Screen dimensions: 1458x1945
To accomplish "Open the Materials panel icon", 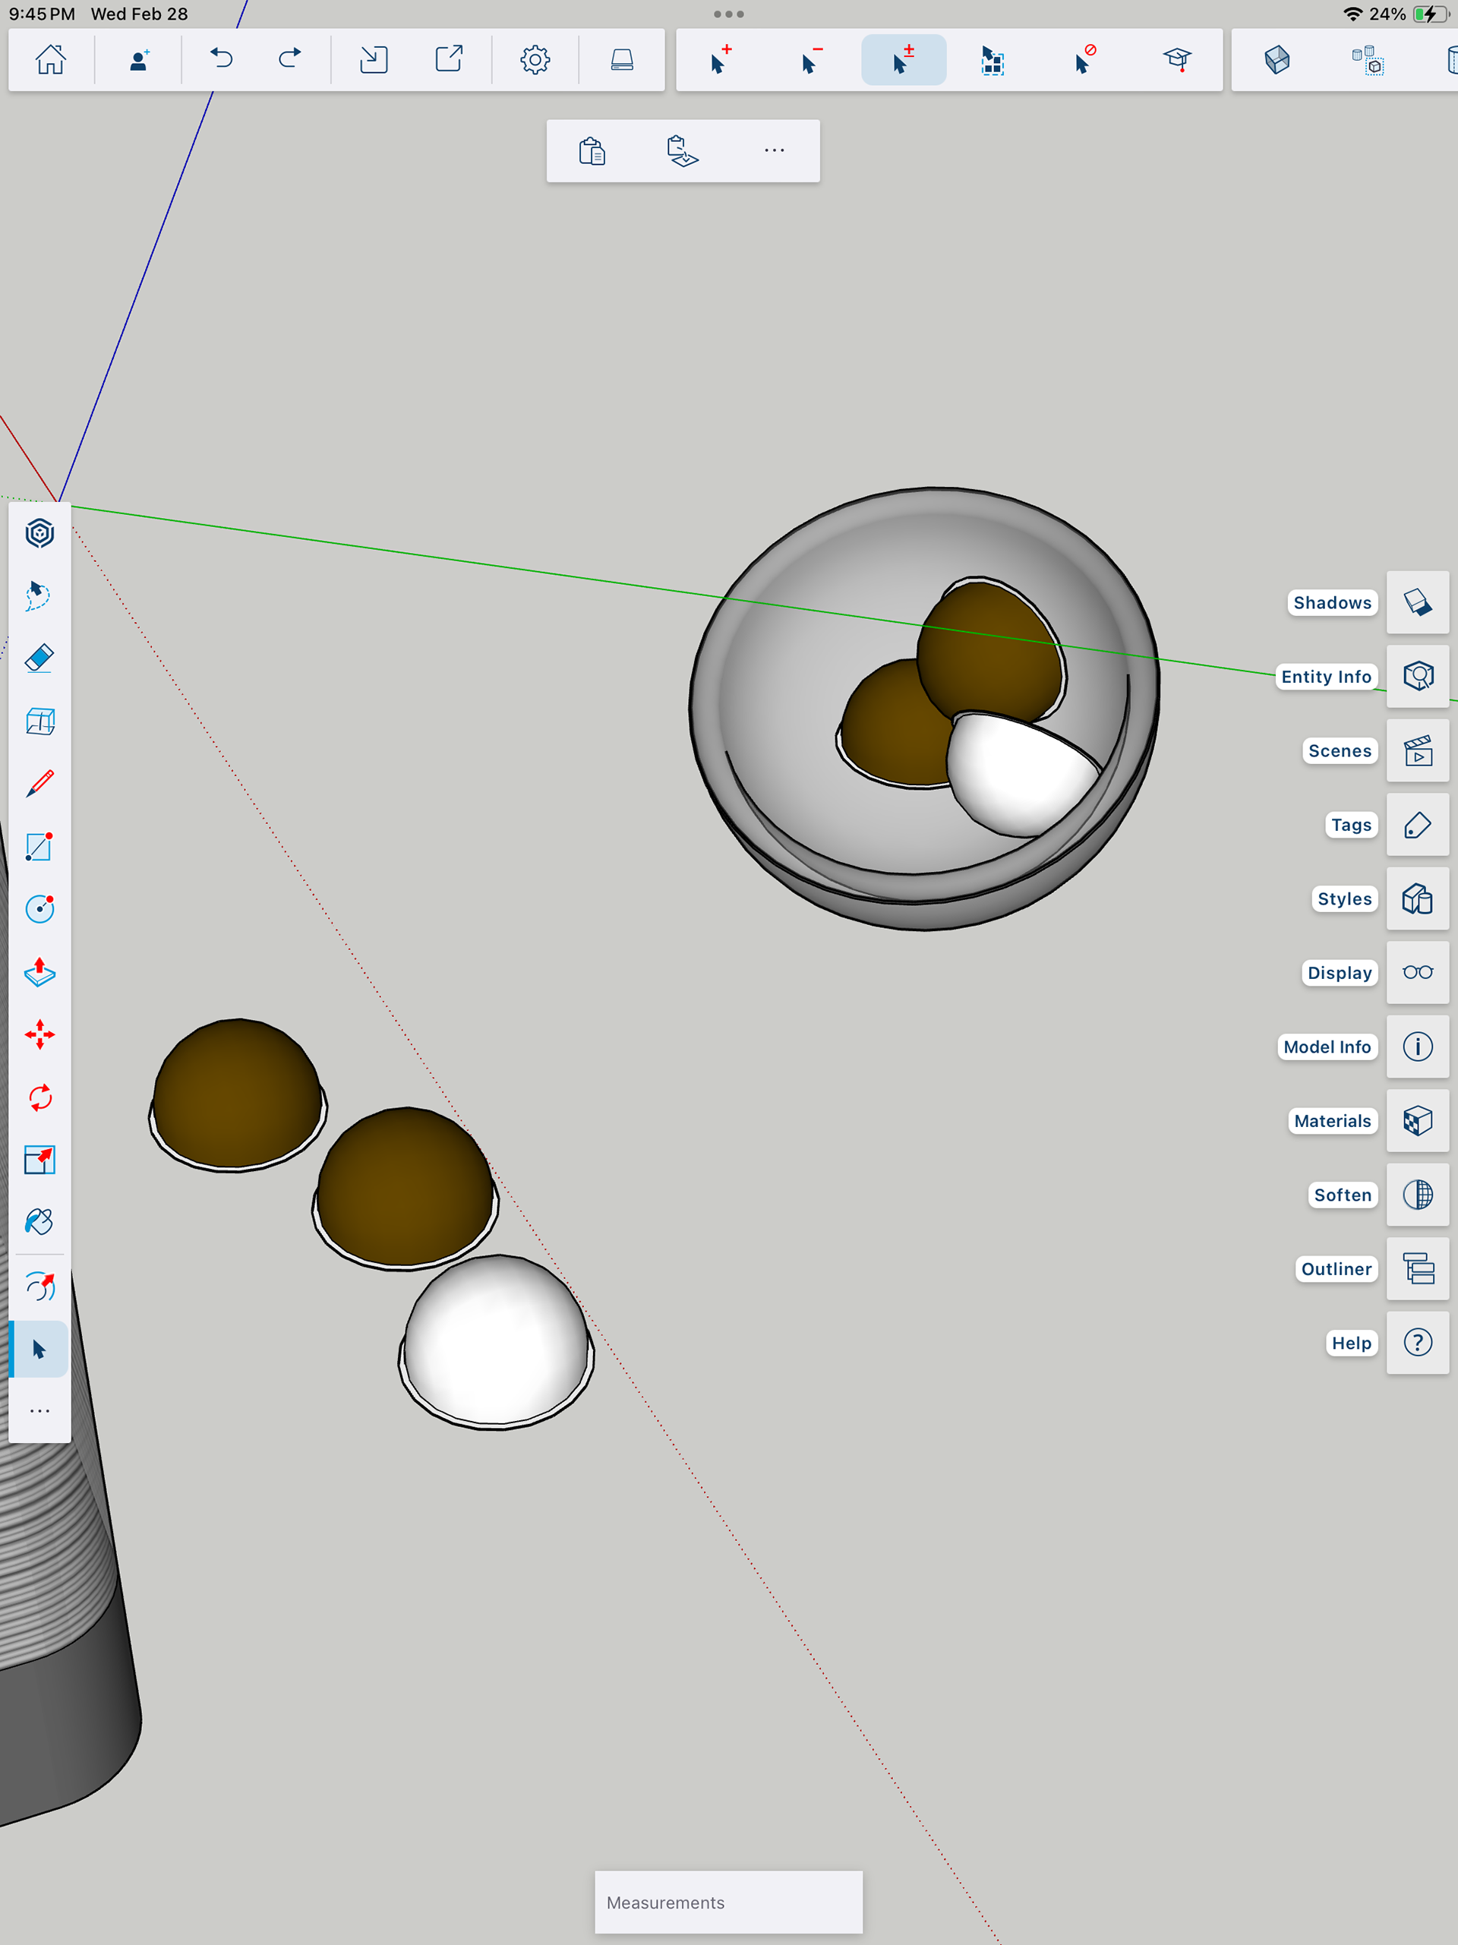I will pos(1417,1121).
